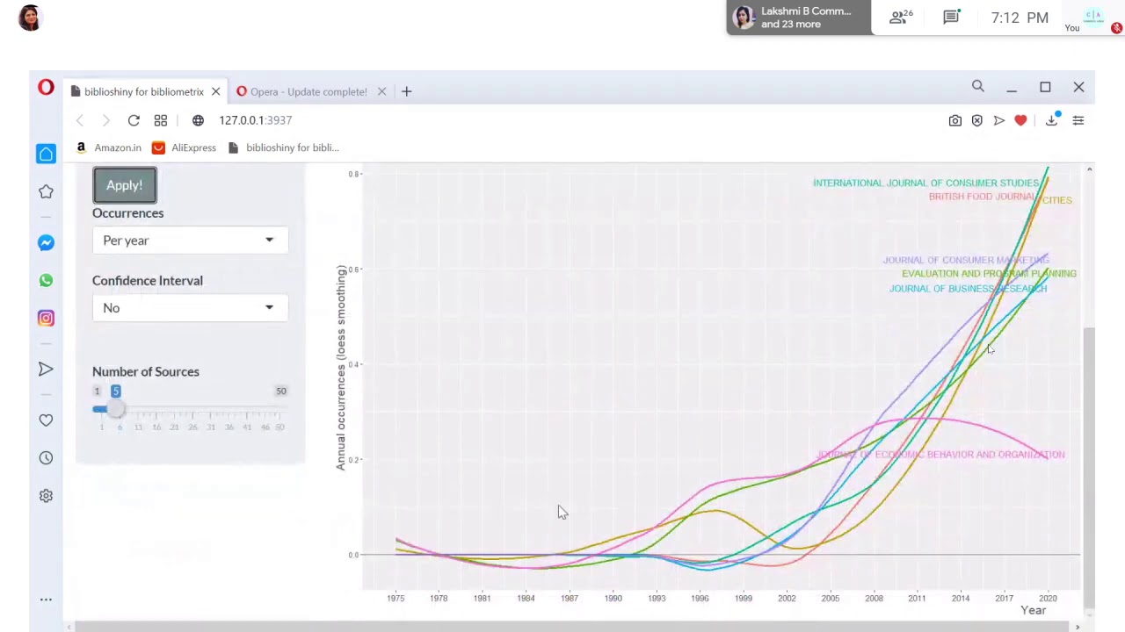The image size is (1125, 632).
Task: Open the Easy Setup panel
Action: click(x=1078, y=120)
